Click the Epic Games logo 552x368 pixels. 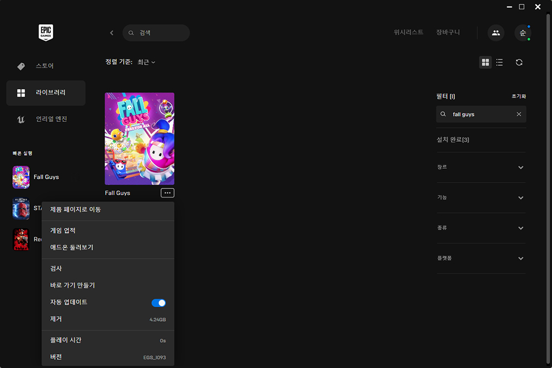click(46, 33)
